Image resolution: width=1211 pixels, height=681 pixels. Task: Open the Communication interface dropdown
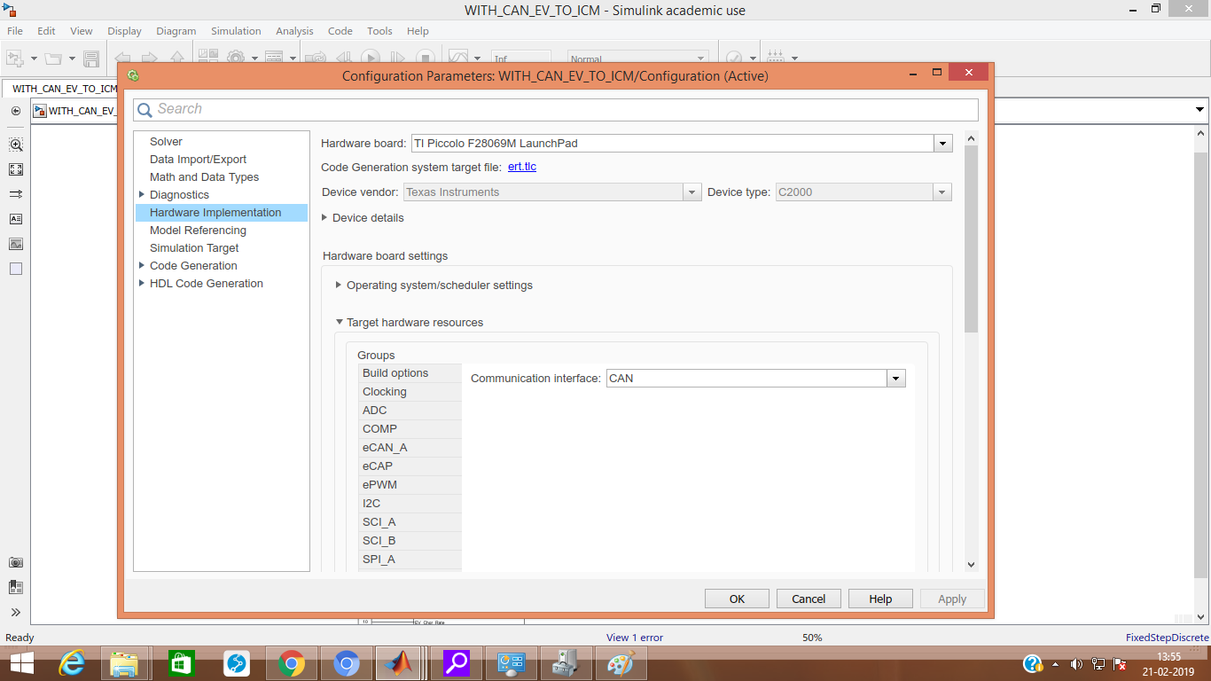(x=896, y=379)
